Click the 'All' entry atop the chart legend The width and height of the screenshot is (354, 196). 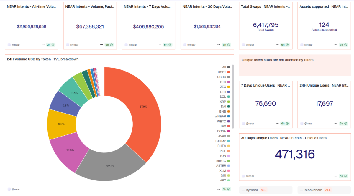(225, 67)
